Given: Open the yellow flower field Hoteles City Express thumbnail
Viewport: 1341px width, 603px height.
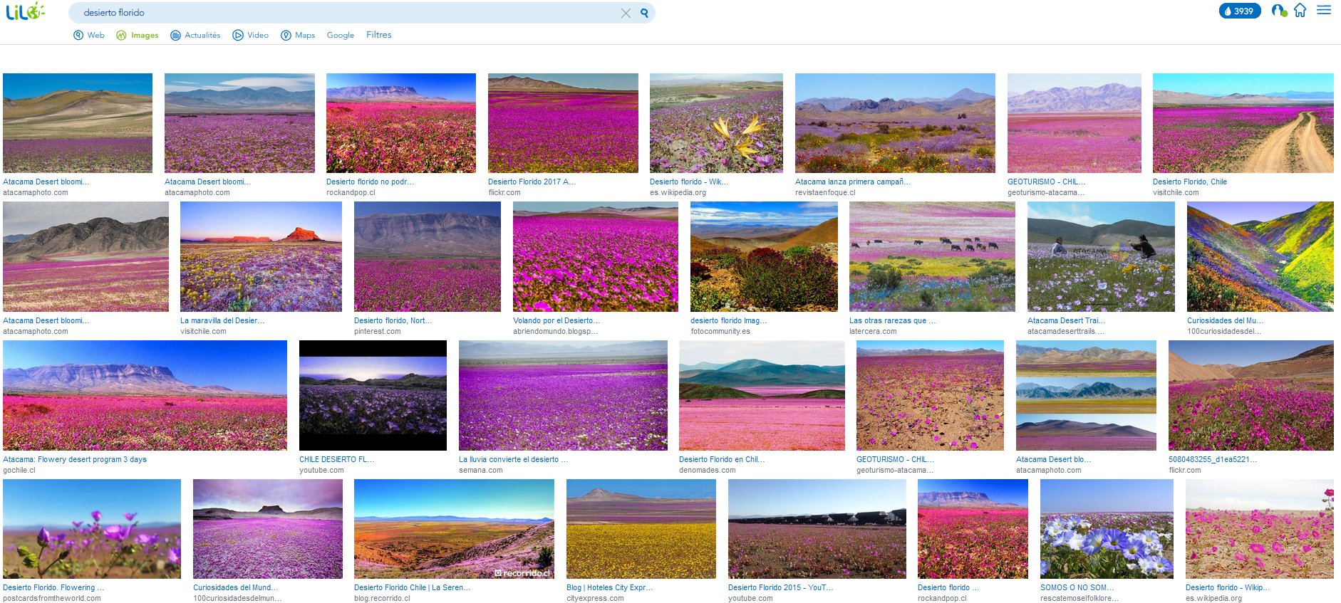Looking at the screenshot, I should tap(641, 528).
